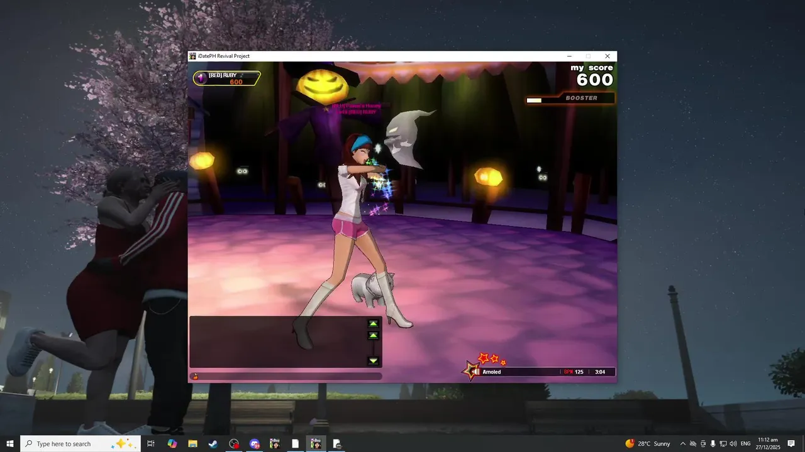Screen dimensions: 805x452
Task: Click the star emblem left of the song bar
Action: (469, 370)
